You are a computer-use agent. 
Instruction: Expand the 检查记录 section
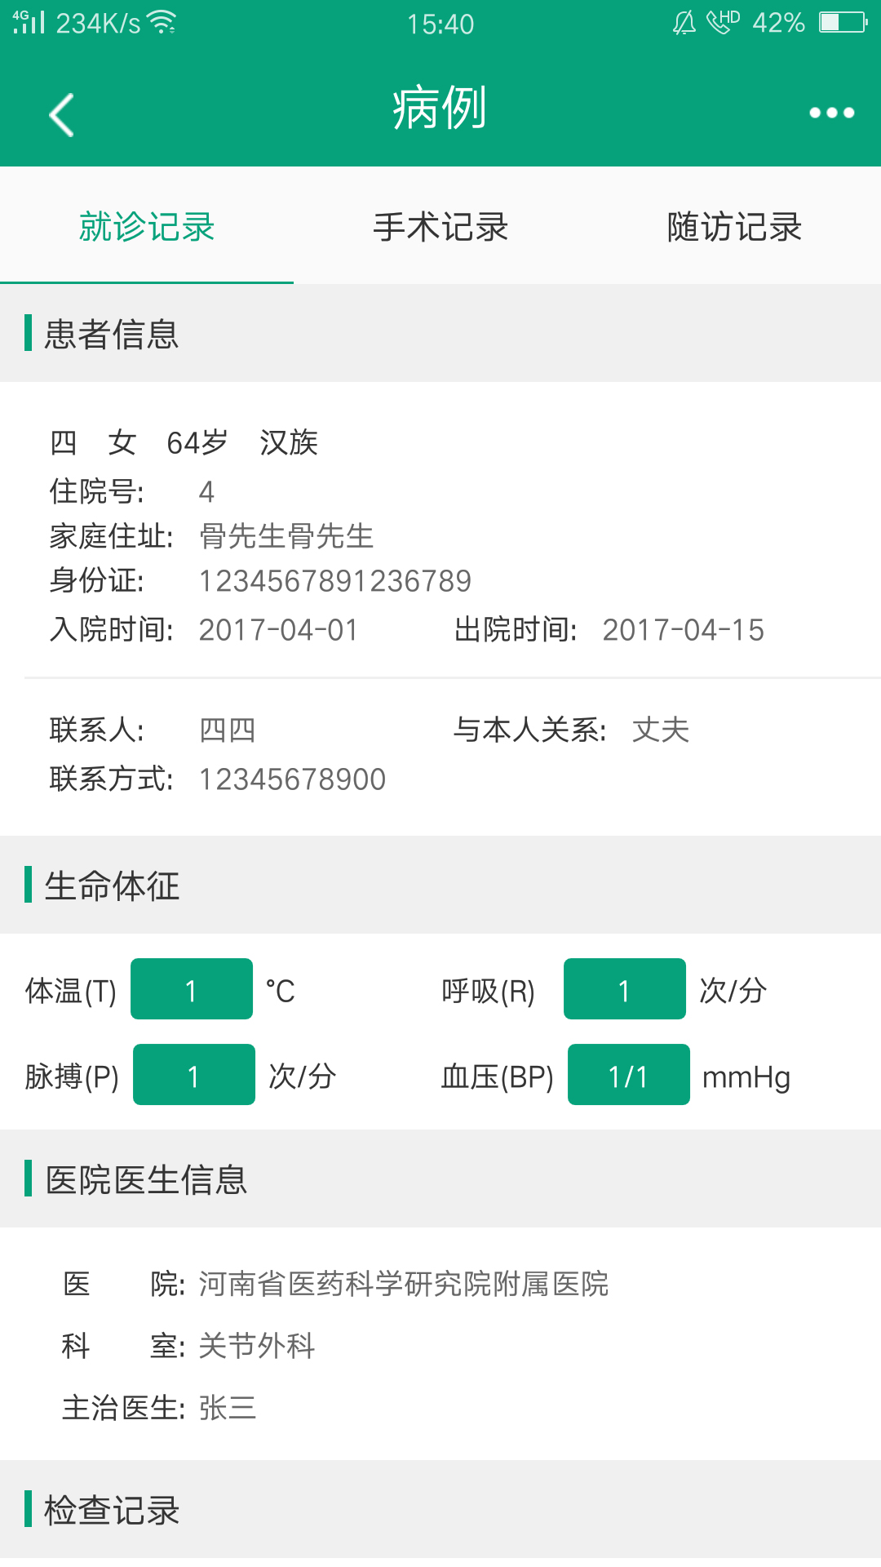point(112,1511)
